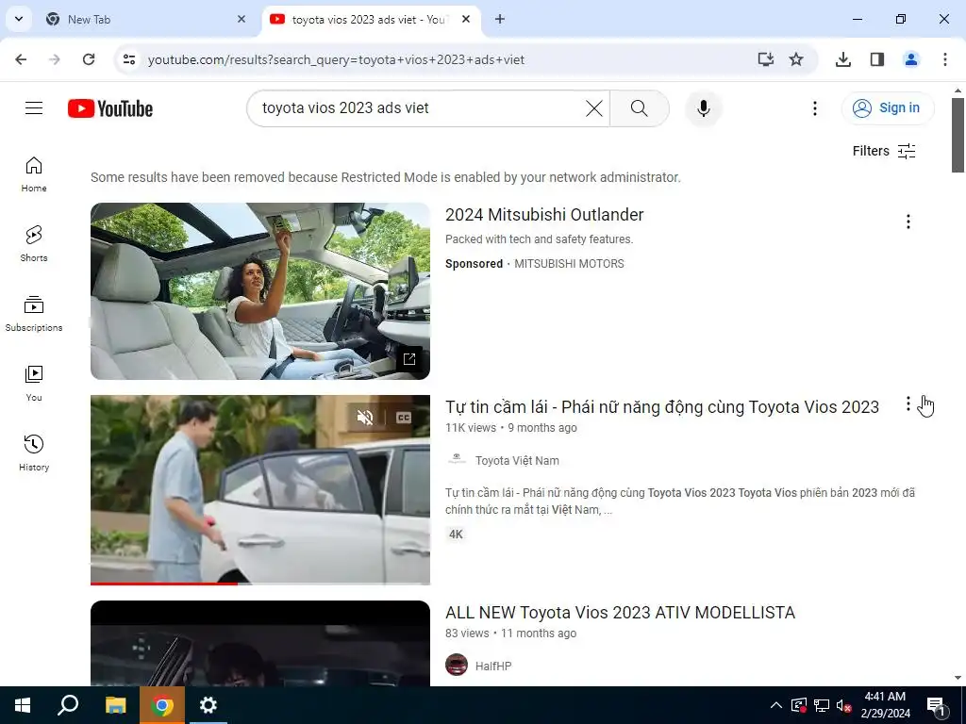Click the muted volume tray icon
This screenshot has height=724, width=966.
843,705
